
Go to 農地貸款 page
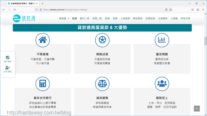coord(138,18)
